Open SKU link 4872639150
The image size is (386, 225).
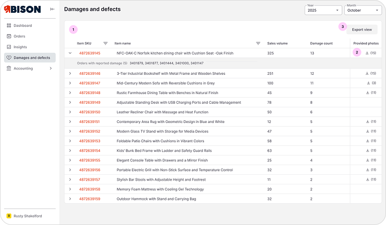click(x=89, y=112)
